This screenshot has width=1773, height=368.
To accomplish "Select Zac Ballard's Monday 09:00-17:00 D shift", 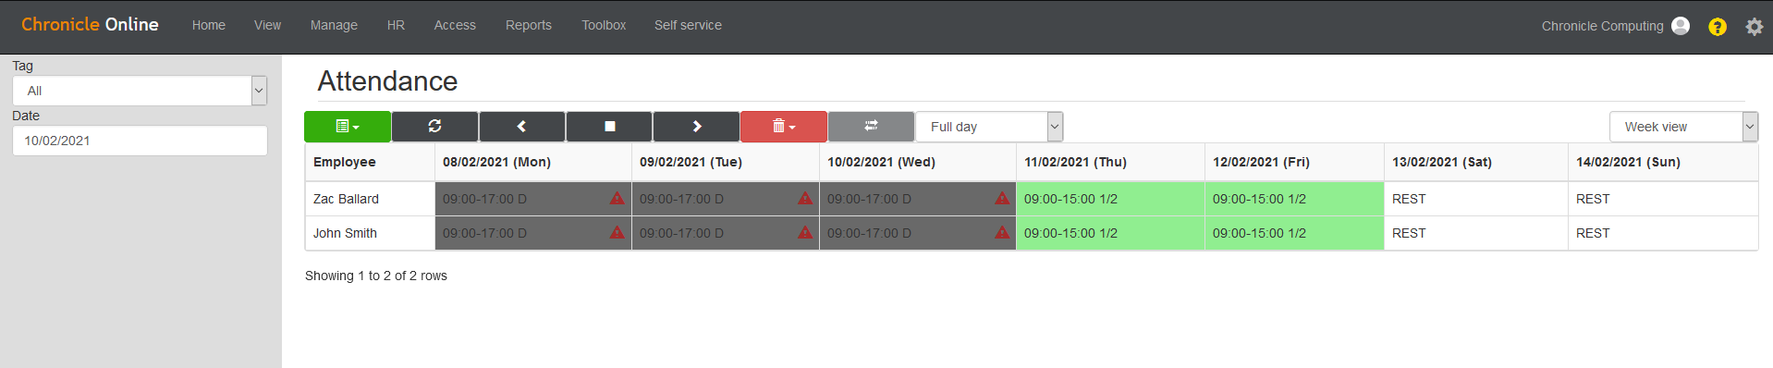I will (x=532, y=199).
